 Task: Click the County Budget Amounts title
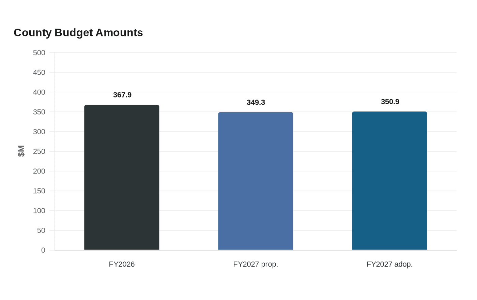tap(78, 32)
